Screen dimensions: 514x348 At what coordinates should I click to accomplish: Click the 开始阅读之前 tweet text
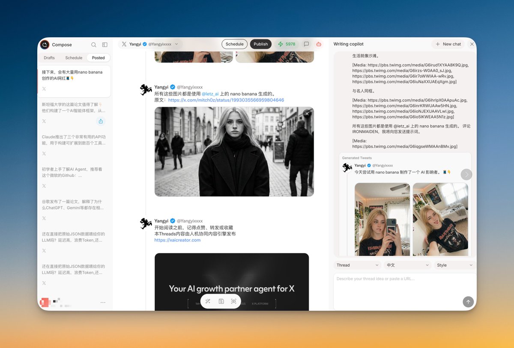point(194,228)
